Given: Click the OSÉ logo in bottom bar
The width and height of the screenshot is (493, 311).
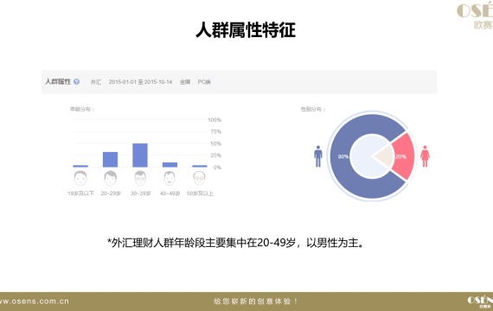Looking at the screenshot, I should point(480,301).
